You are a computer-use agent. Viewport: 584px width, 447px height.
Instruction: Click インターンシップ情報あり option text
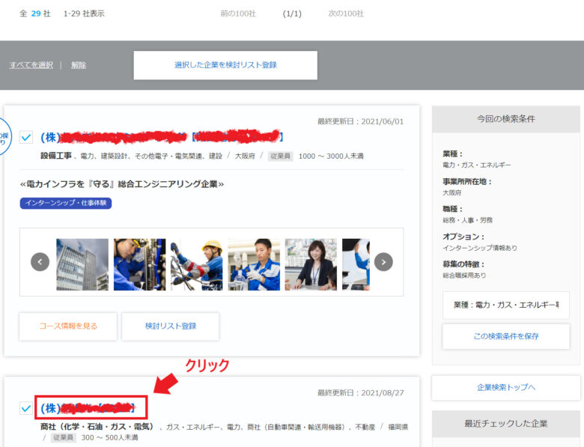point(480,248)
